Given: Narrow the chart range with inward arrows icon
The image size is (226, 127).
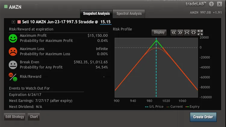Looking at the screenshot, I should click(187, 33).
